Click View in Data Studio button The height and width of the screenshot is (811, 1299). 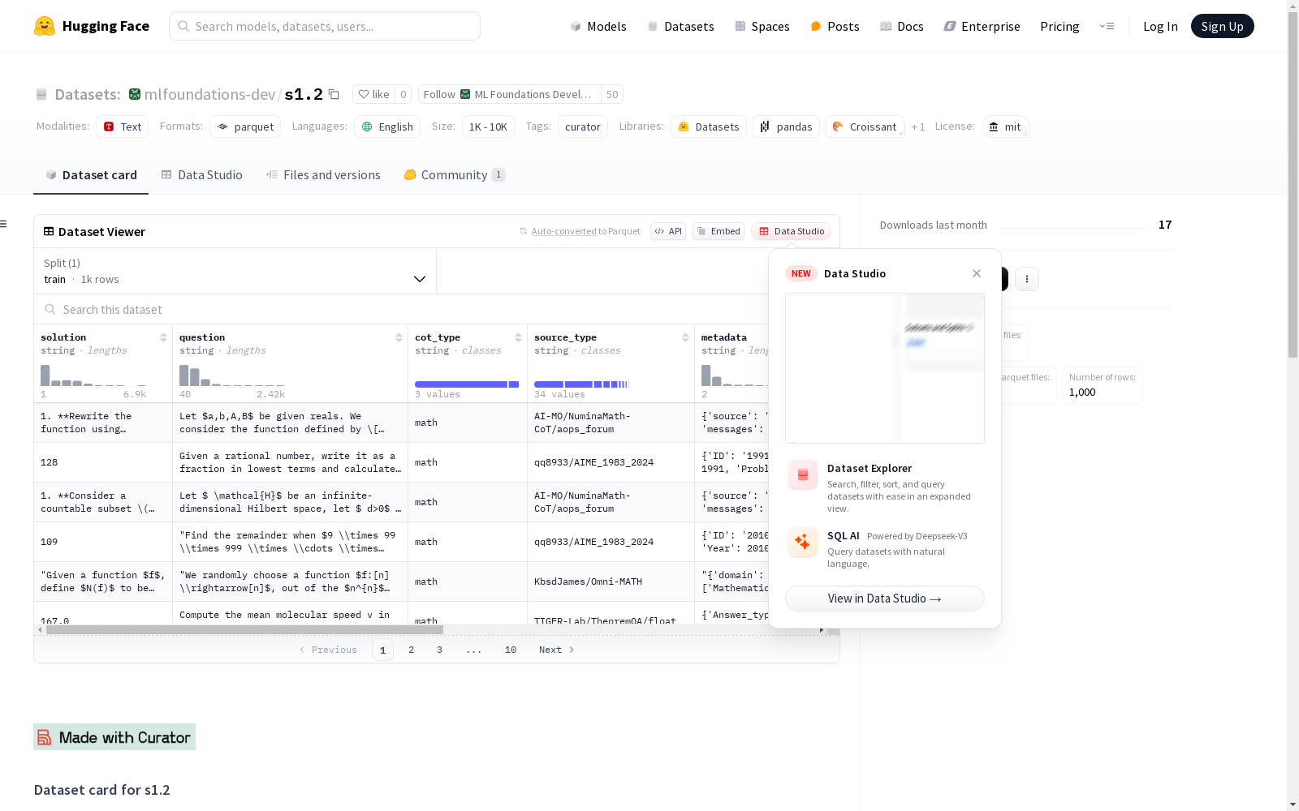pyautogui.click(x=885, y=599)
